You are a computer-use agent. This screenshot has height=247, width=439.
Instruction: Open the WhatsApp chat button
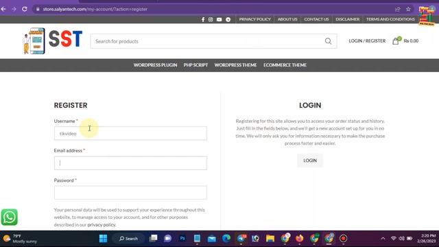coord(9,217)
